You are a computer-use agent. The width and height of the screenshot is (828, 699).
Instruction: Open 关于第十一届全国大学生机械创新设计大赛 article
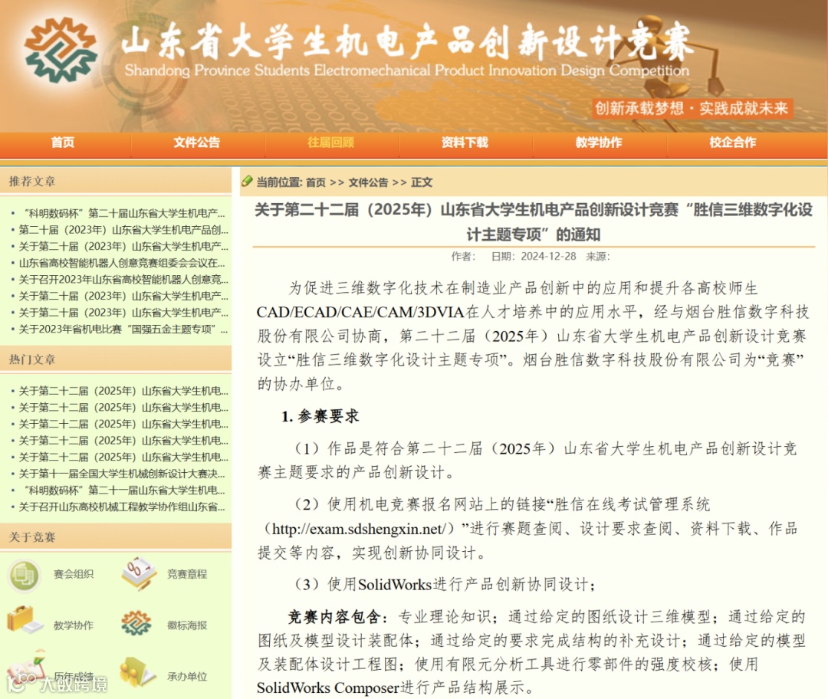pos(123,474)
